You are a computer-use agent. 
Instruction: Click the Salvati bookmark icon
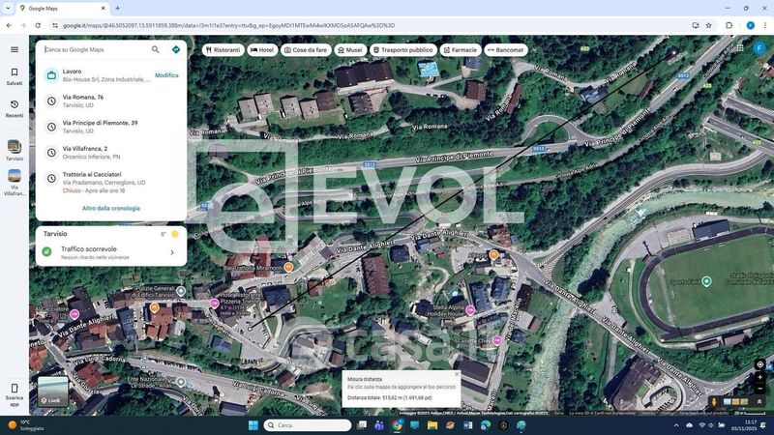click(x=15, y=72)
